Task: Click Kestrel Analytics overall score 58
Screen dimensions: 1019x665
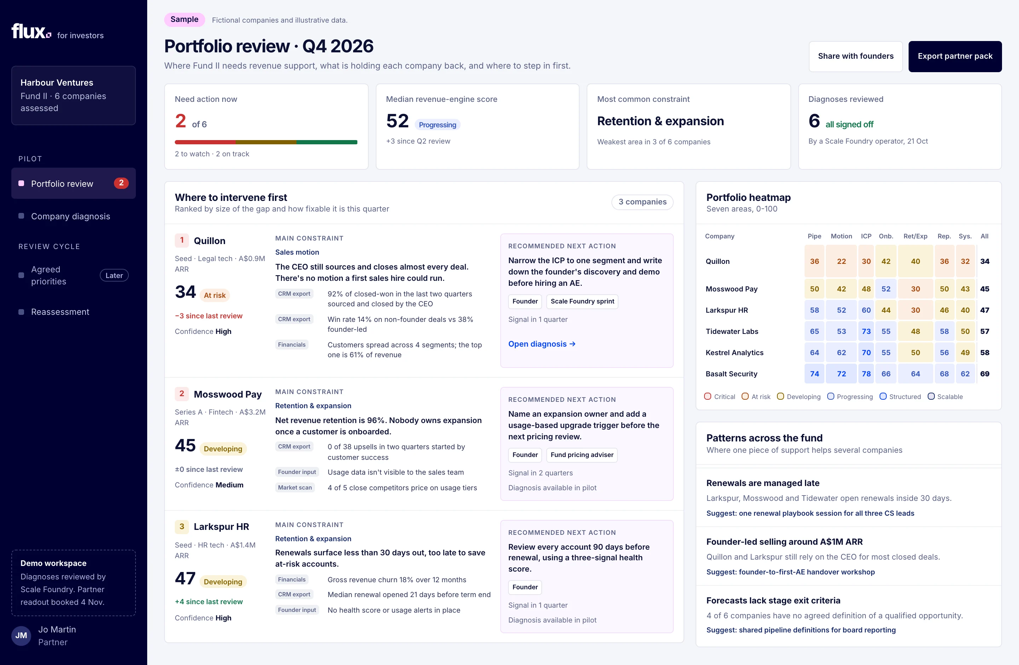Action: [x=985, y=353]
